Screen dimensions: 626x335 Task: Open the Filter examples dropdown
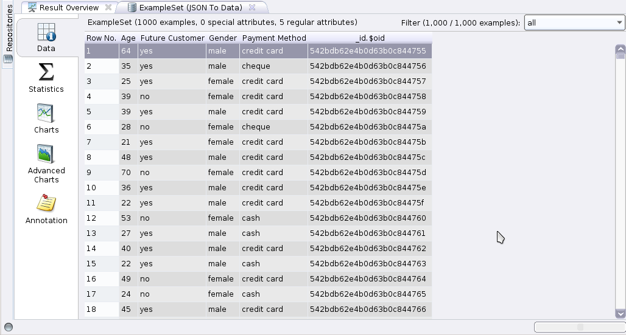[574, 23]
